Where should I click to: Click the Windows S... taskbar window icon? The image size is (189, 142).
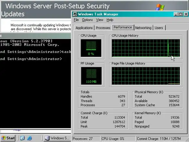(47, 138)
